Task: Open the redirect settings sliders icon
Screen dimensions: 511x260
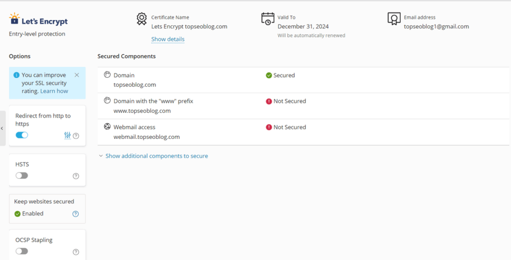Action: pos(67,135)
